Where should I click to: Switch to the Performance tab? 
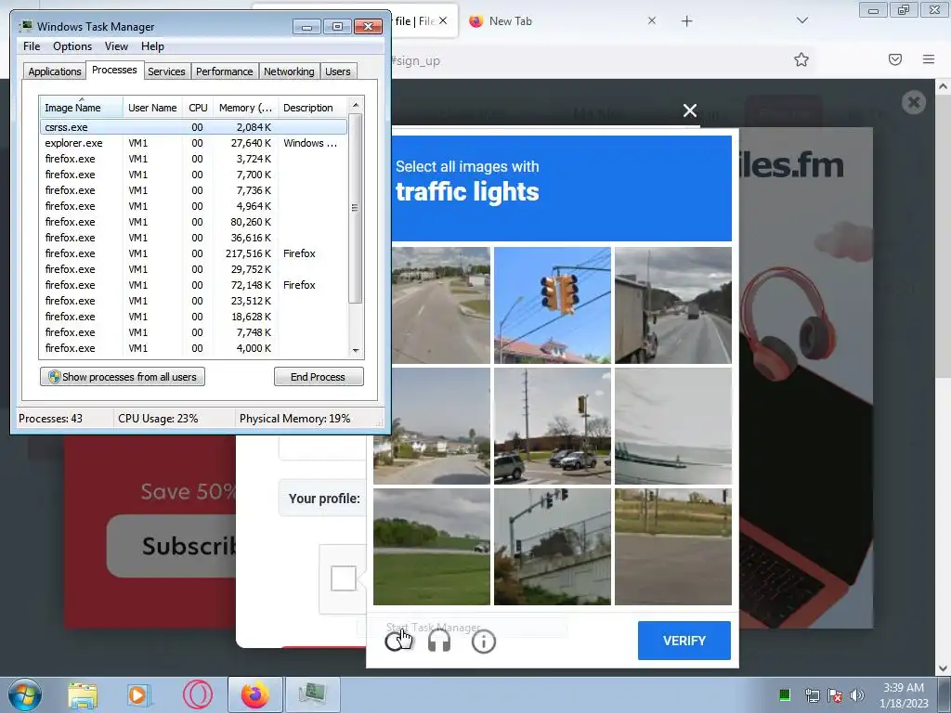point(225,71)
